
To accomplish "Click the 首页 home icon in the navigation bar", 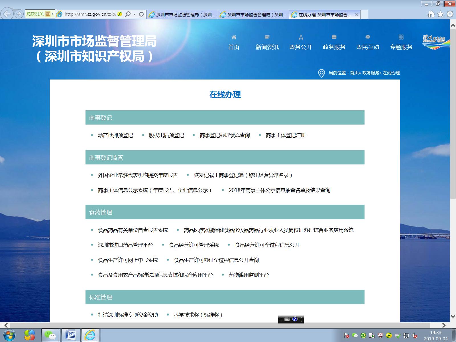I will (x=234, y=37).
